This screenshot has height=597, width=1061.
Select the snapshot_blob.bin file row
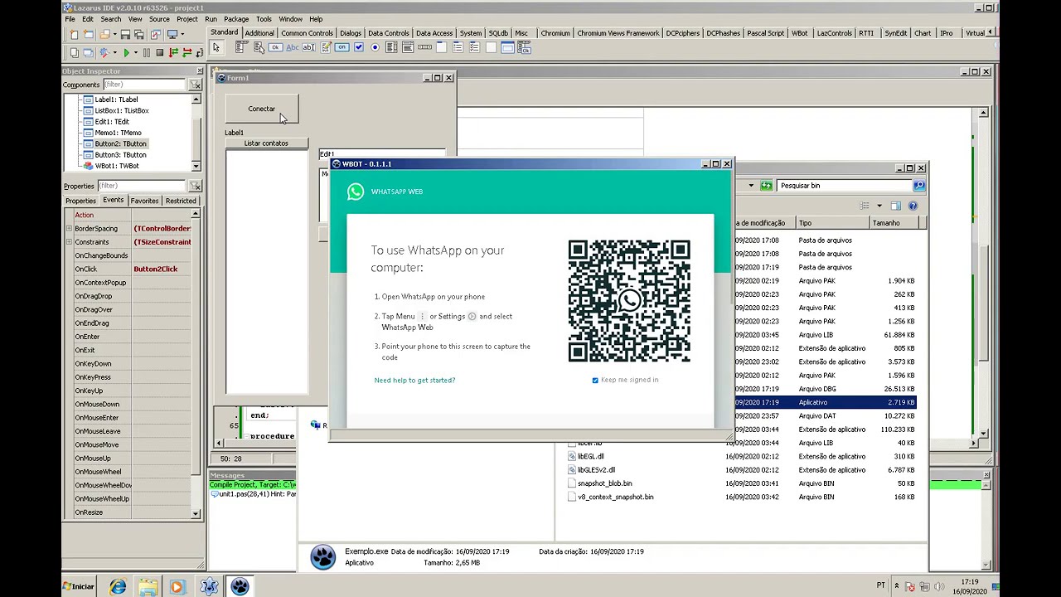[x=742, y=483]
